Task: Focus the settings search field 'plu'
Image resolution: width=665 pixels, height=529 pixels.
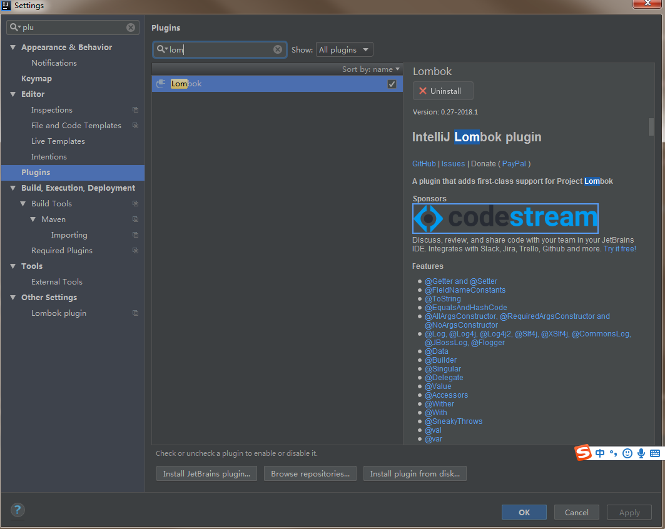Action: [73, 27]
